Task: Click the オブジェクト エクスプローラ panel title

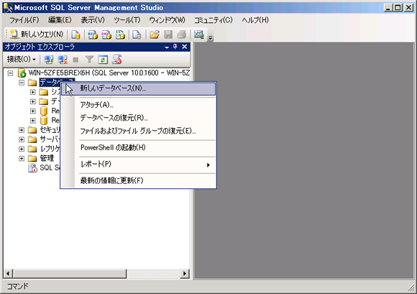Action: [40, 47]
